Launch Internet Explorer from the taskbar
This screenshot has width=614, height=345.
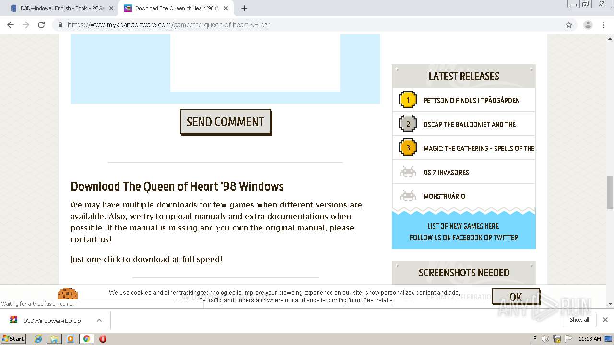pos(38,339)
